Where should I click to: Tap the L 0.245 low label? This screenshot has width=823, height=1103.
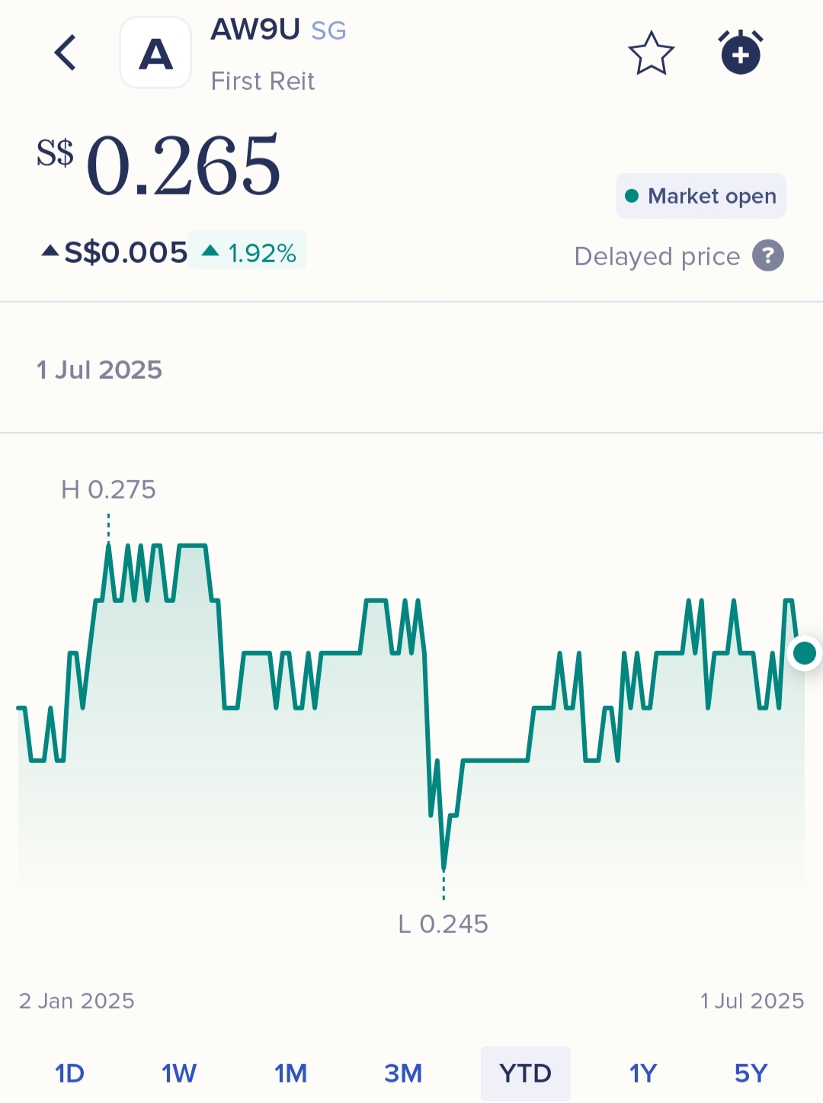[443, 924]
